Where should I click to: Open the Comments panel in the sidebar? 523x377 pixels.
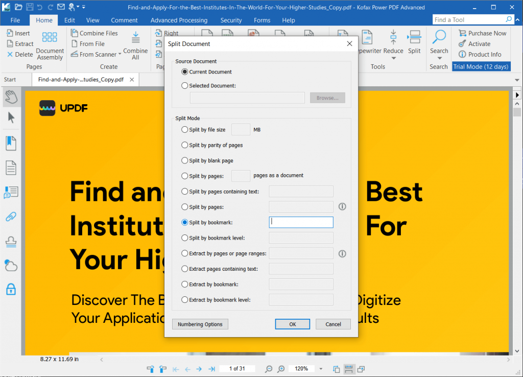point(10,192)
